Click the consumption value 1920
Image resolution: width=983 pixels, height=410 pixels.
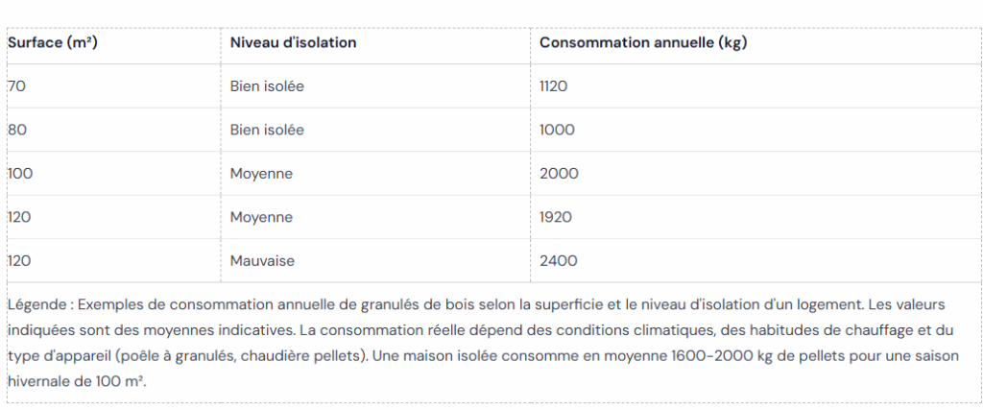(x=556, y=217)
